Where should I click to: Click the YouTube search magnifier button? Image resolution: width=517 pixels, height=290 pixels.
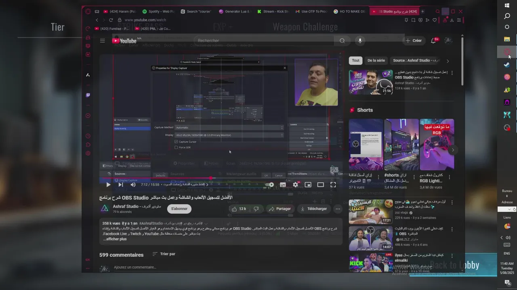click(x=342, y=41)
